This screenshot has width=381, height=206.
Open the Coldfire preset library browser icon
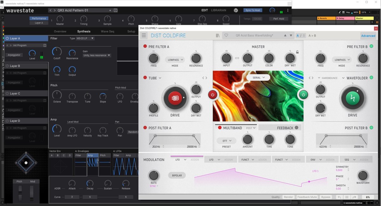coord(217,36)
